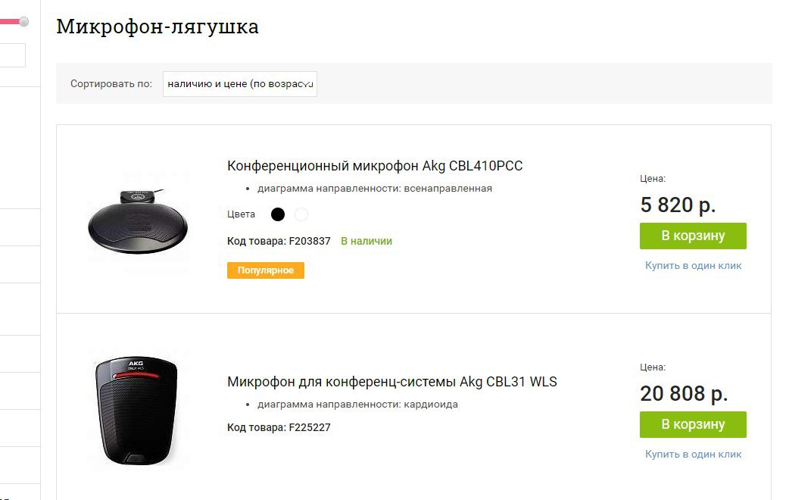Click the Микрофон-лягушка page heading
This screenshot has width=786, height=500.
(x=158, y=27)
